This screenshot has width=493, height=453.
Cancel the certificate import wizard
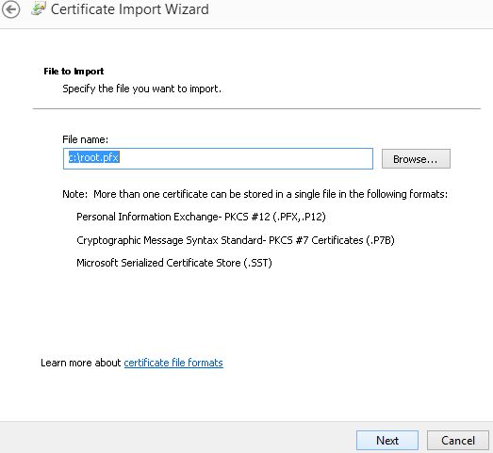pos(458,441)
